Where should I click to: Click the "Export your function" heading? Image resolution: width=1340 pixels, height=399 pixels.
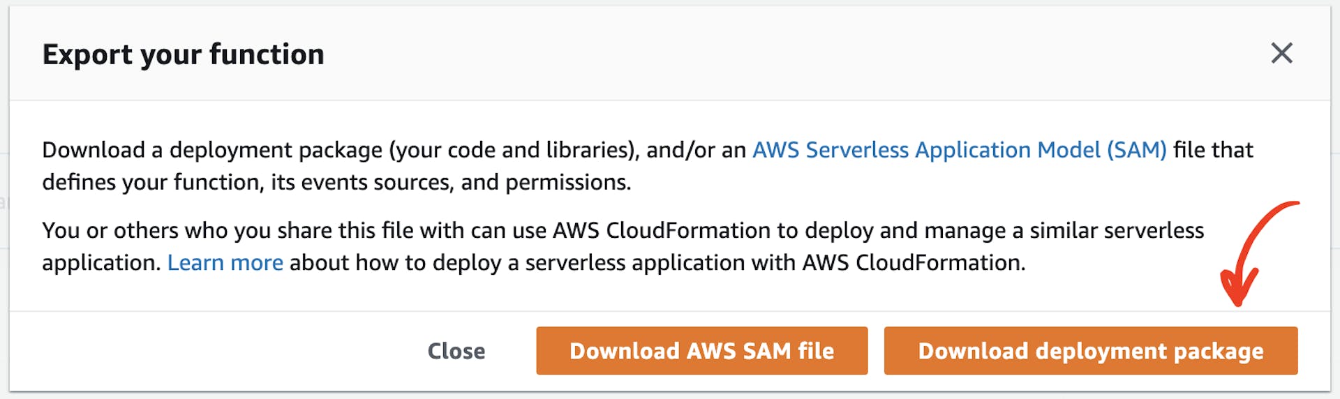click(x=183, y=54)
